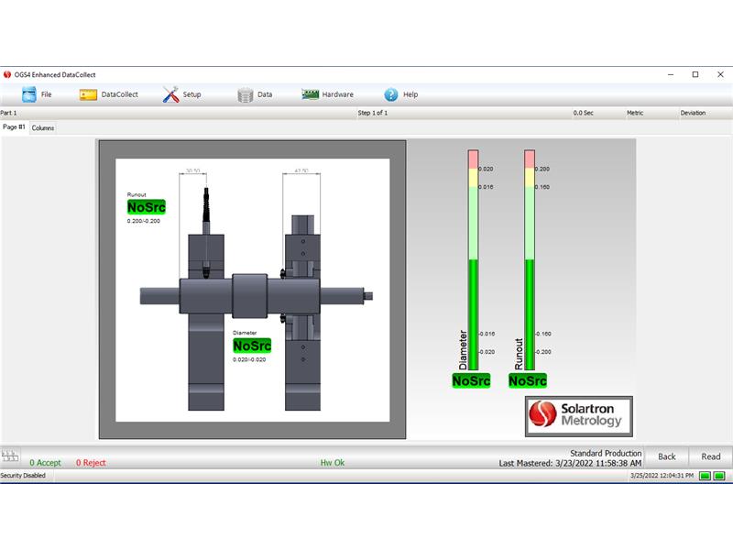
Task: Click the 'Standard Production' label
Action: point(606,453)
